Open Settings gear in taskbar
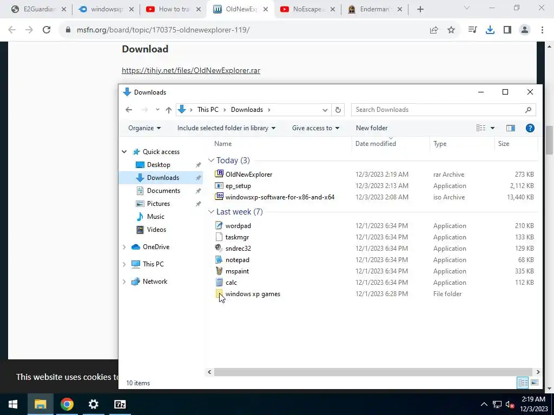Image resolution: width=554 pixels, height=415 pixels. (x=93, y=404)
